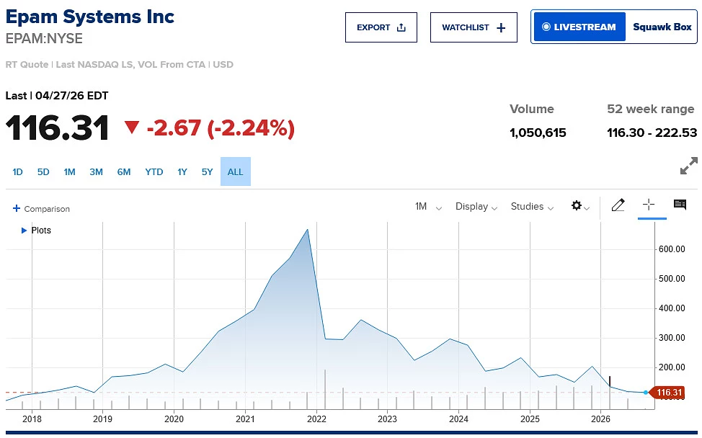The image size is (702, 438).
Task: Click the Watchlist plus icon
Action: [x=502, y=28]
